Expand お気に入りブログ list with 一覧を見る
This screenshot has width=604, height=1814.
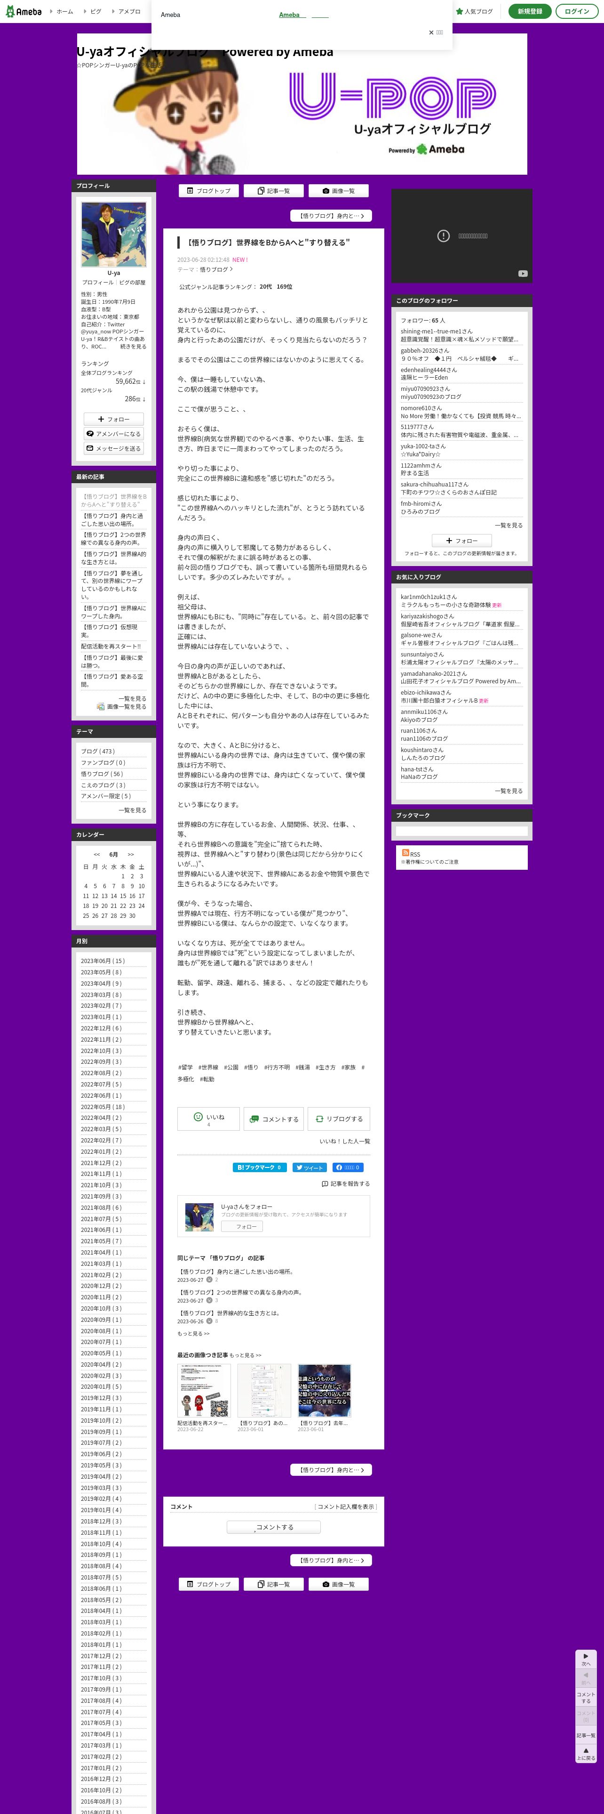[509, 791]
